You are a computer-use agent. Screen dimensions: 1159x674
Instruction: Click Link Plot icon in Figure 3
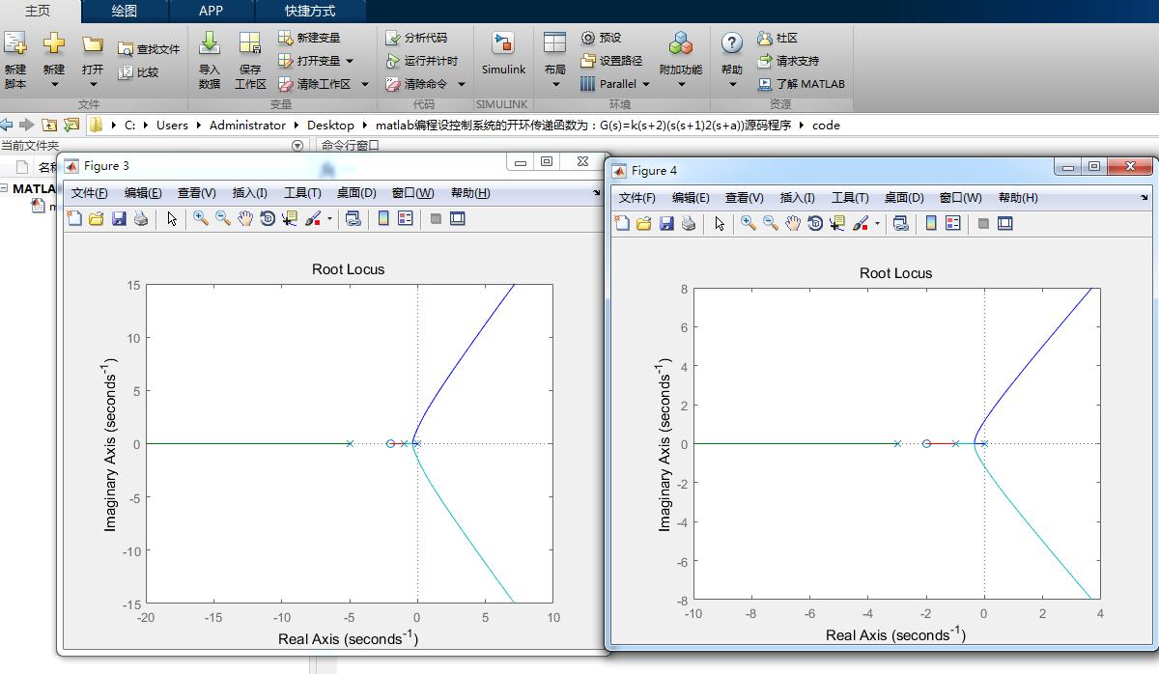coord(353,219)
